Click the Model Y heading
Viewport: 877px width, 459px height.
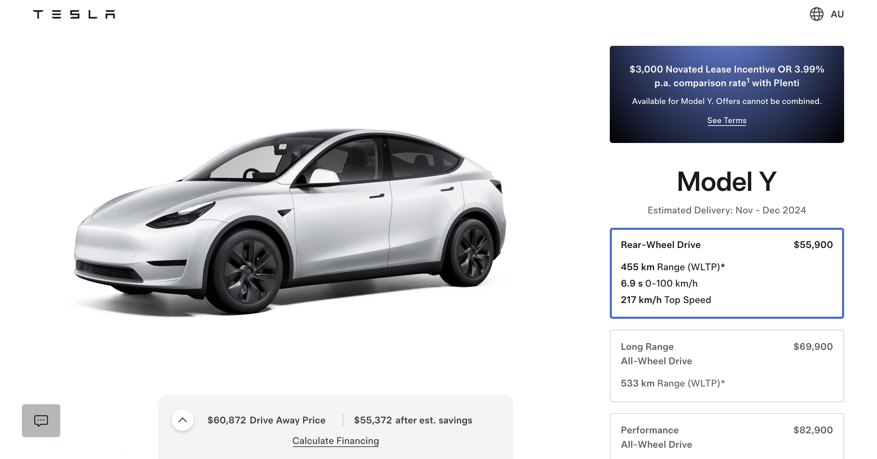[x=727, y=181]
